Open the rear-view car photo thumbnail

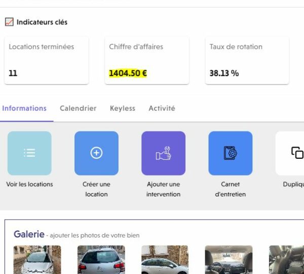point(101,260)
